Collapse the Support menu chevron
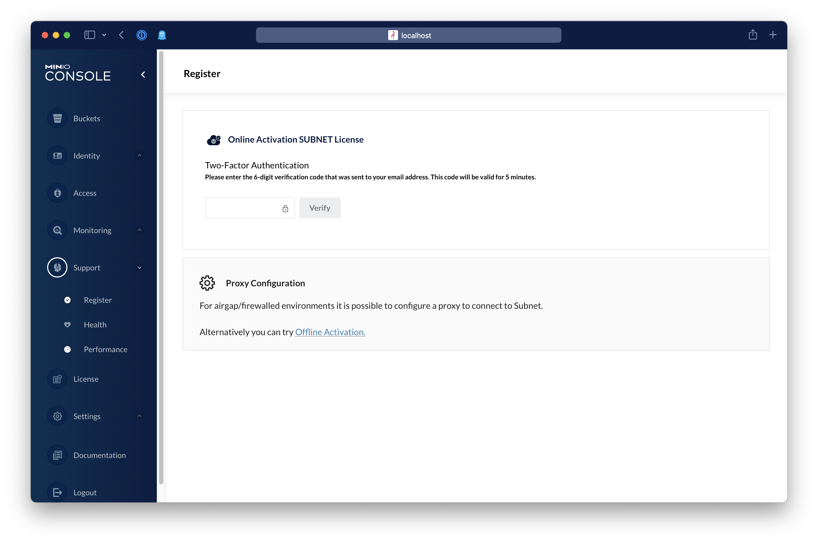The image size is (818, 543). pos(140,268)
